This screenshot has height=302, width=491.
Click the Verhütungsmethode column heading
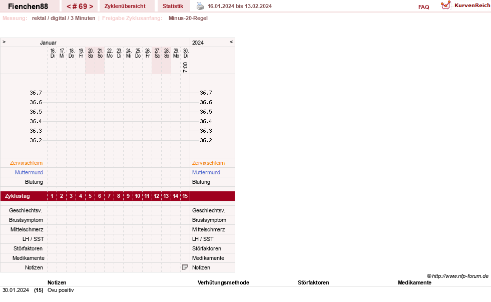(x=223, y=282)
